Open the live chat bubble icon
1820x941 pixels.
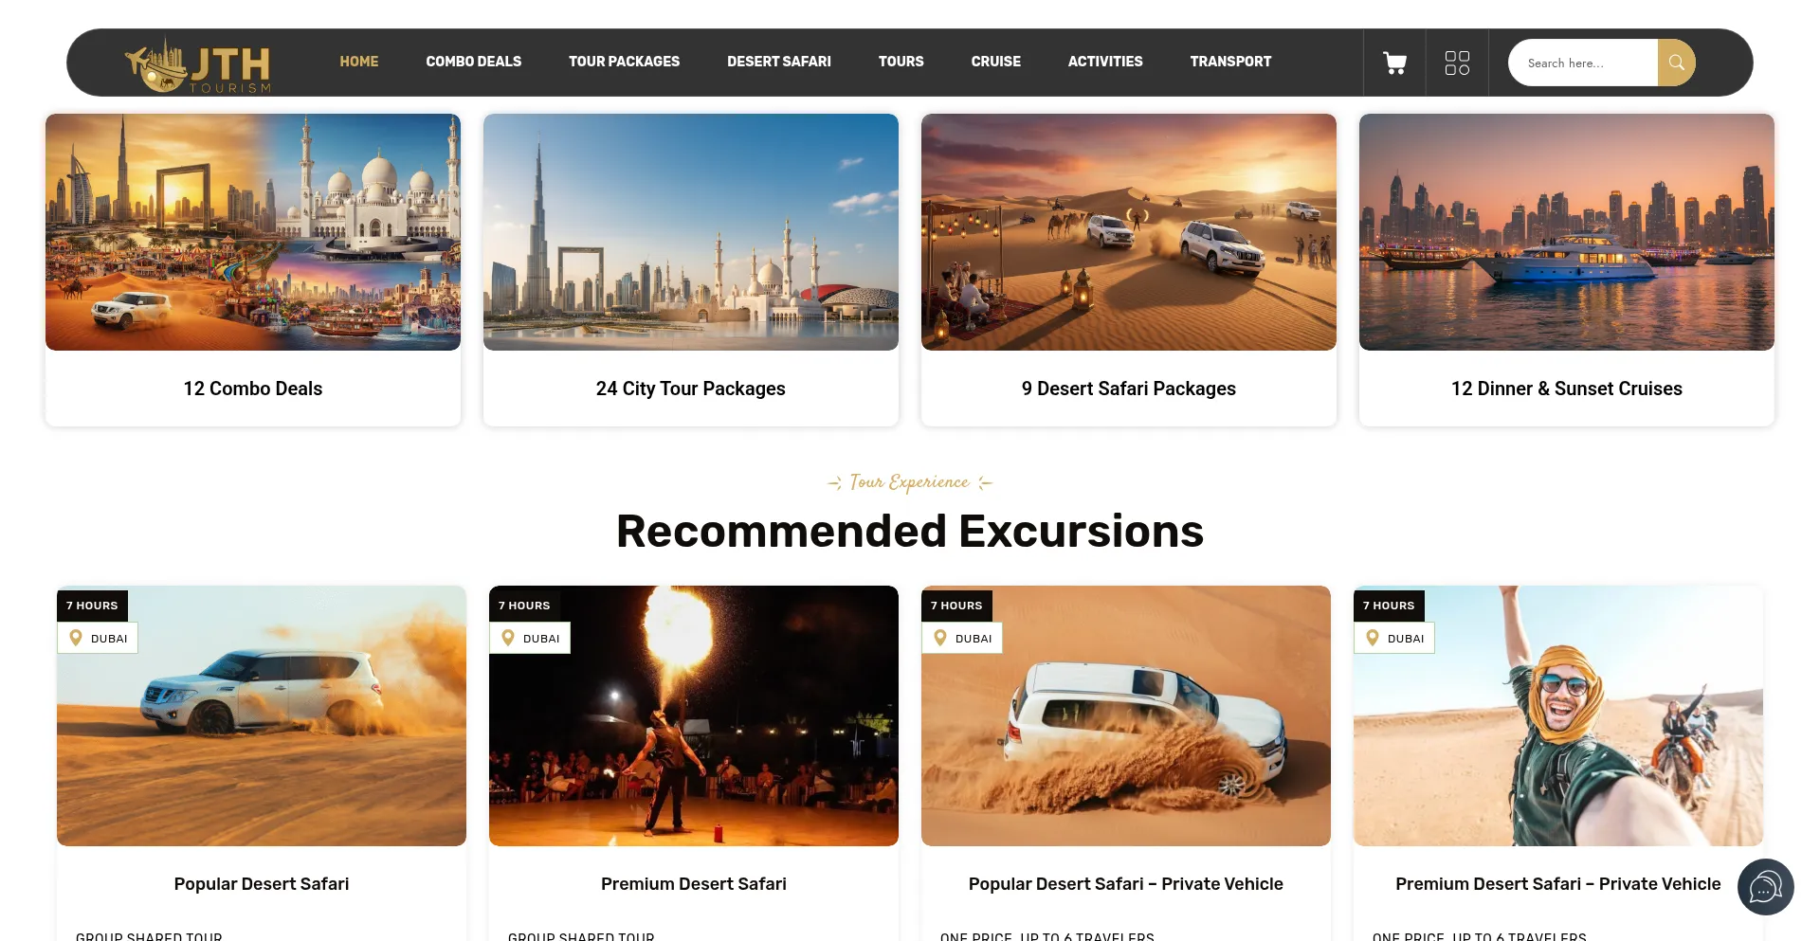coord(1765,887)
